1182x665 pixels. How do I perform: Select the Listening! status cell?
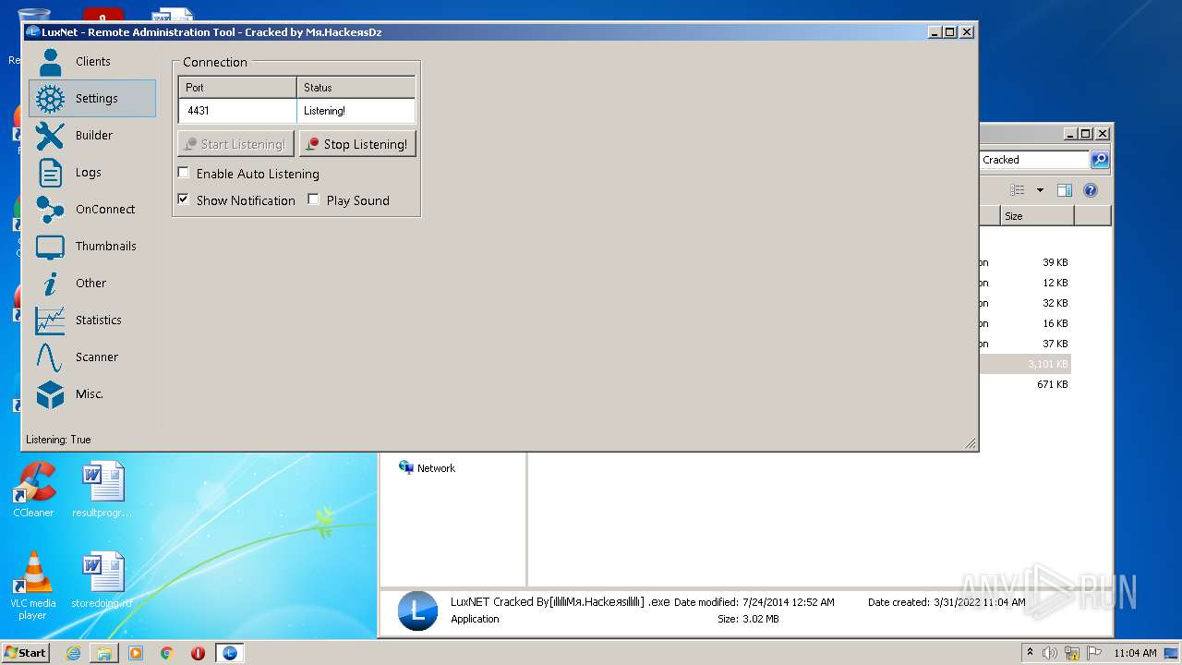[x=356, y=111]
